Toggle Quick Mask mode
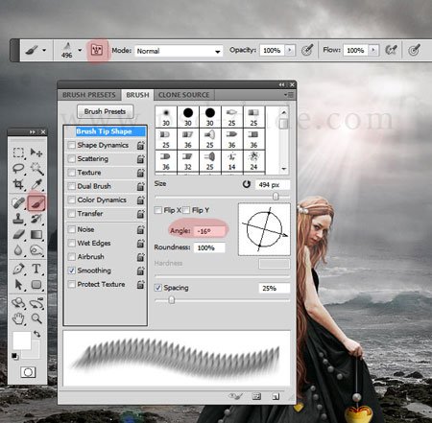Viewport: 432px width, 423px height. pos(28,372)
